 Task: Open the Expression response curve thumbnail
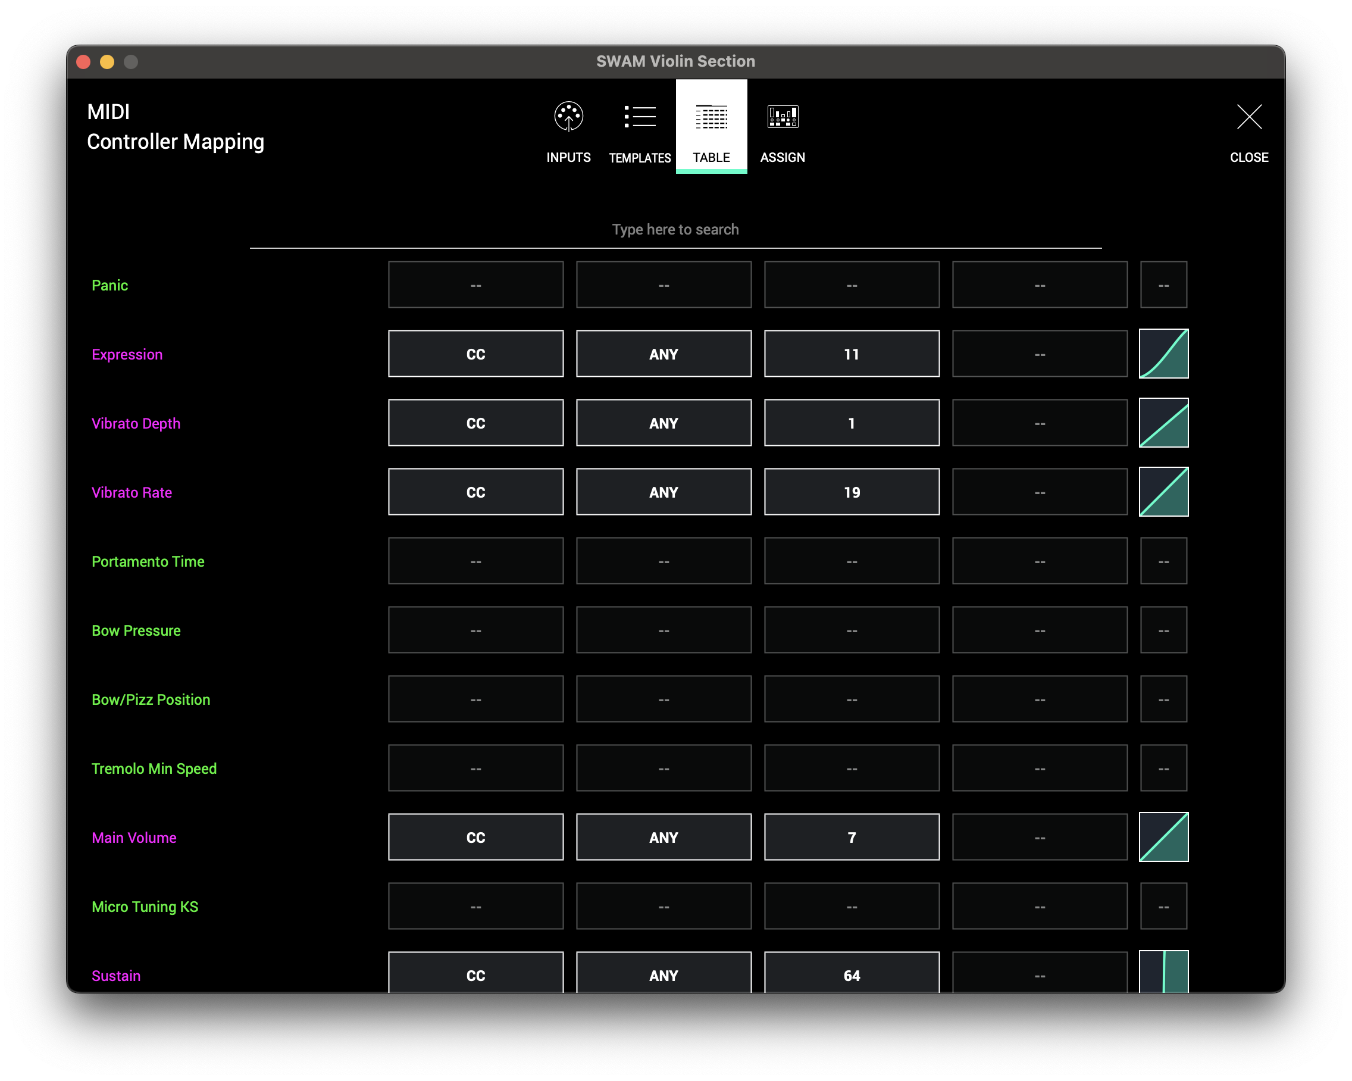1163,354
